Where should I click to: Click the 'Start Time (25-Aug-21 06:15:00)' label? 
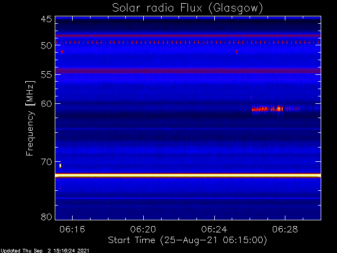(187, 240)
